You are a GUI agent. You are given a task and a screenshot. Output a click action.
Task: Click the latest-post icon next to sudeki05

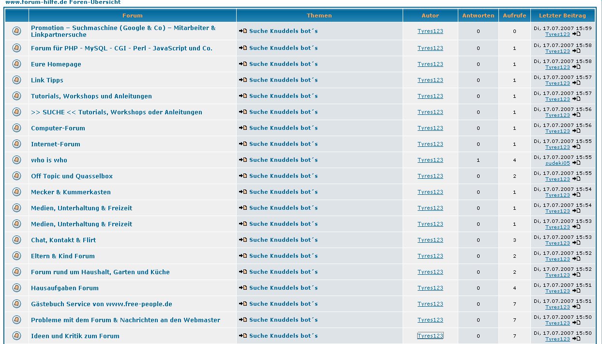(576, 163)
